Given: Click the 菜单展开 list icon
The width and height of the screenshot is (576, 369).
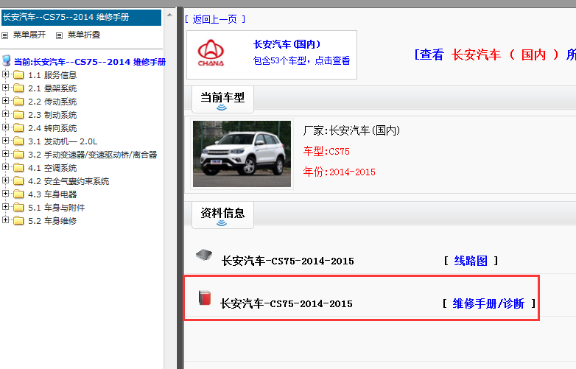Looking at the screenshot, I should [x=4, y=35].
